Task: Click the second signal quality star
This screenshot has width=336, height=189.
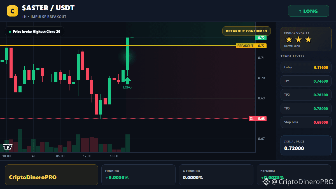Action: [x=298, y=39]
